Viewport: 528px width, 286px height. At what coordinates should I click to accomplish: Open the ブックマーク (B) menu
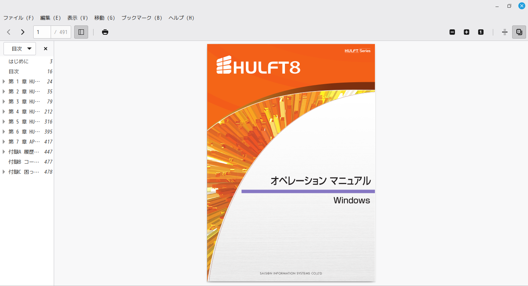pyautogui.click(x=142, y=18)
